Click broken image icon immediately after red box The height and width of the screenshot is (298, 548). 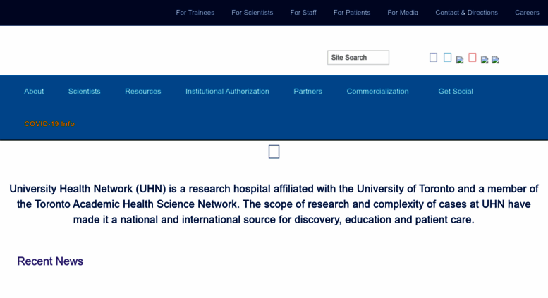485,60
